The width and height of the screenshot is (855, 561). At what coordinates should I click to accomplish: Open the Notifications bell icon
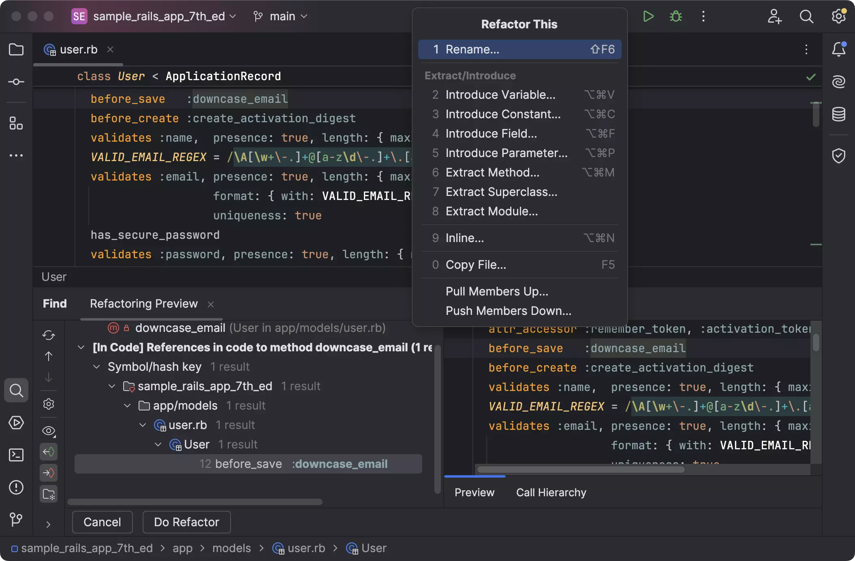pos(838,49)
